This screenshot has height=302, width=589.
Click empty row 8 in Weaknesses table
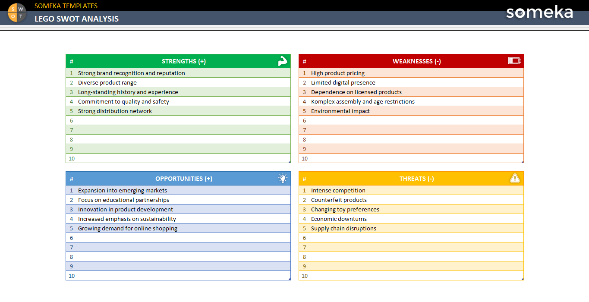tap(417, 139)
